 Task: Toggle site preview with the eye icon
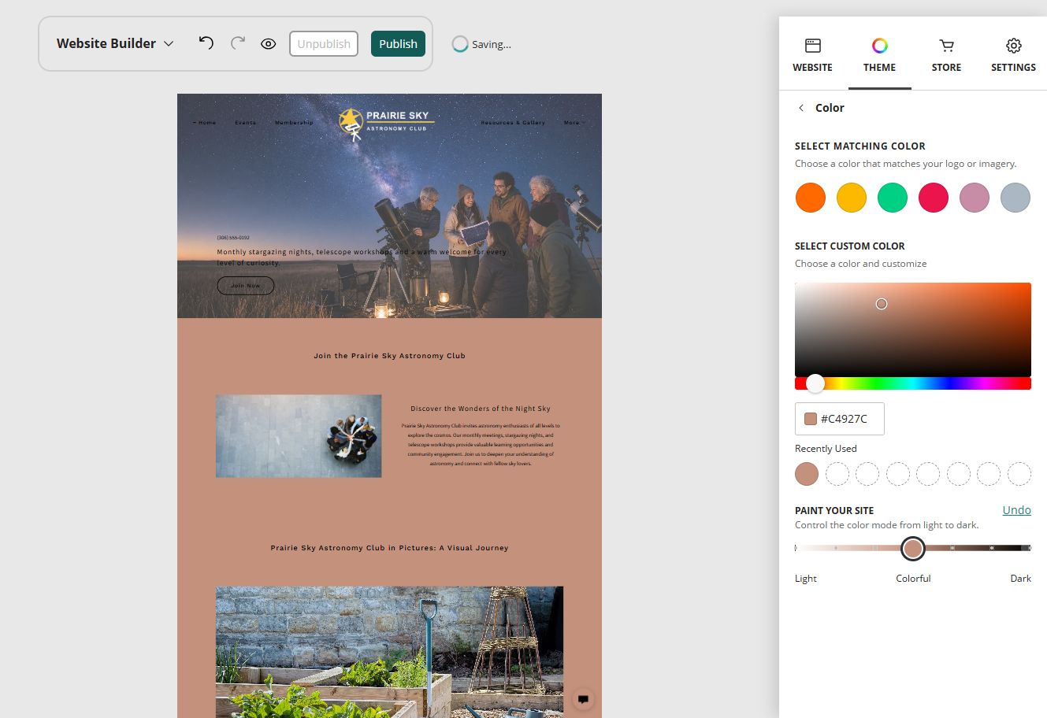click(269, 44)
